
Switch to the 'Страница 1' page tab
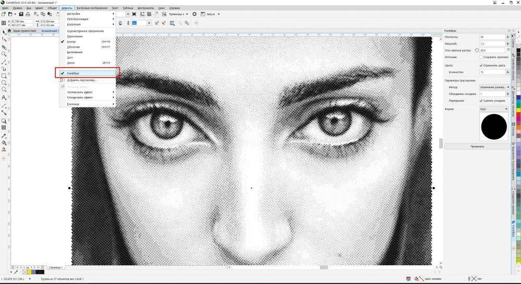point(56,267)
